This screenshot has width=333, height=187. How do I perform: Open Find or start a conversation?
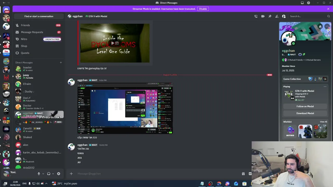tap(39, 16)
